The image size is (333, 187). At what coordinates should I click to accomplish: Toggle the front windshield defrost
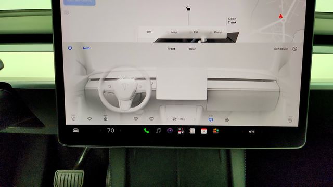[x=136, y=119]
